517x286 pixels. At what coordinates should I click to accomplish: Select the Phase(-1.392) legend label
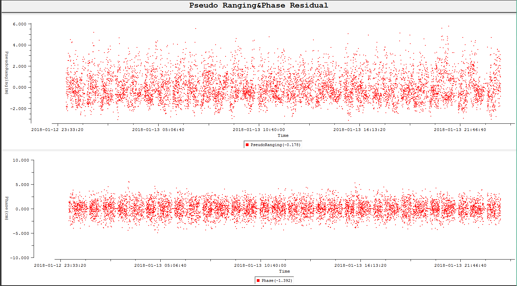(x=277, y=281)
